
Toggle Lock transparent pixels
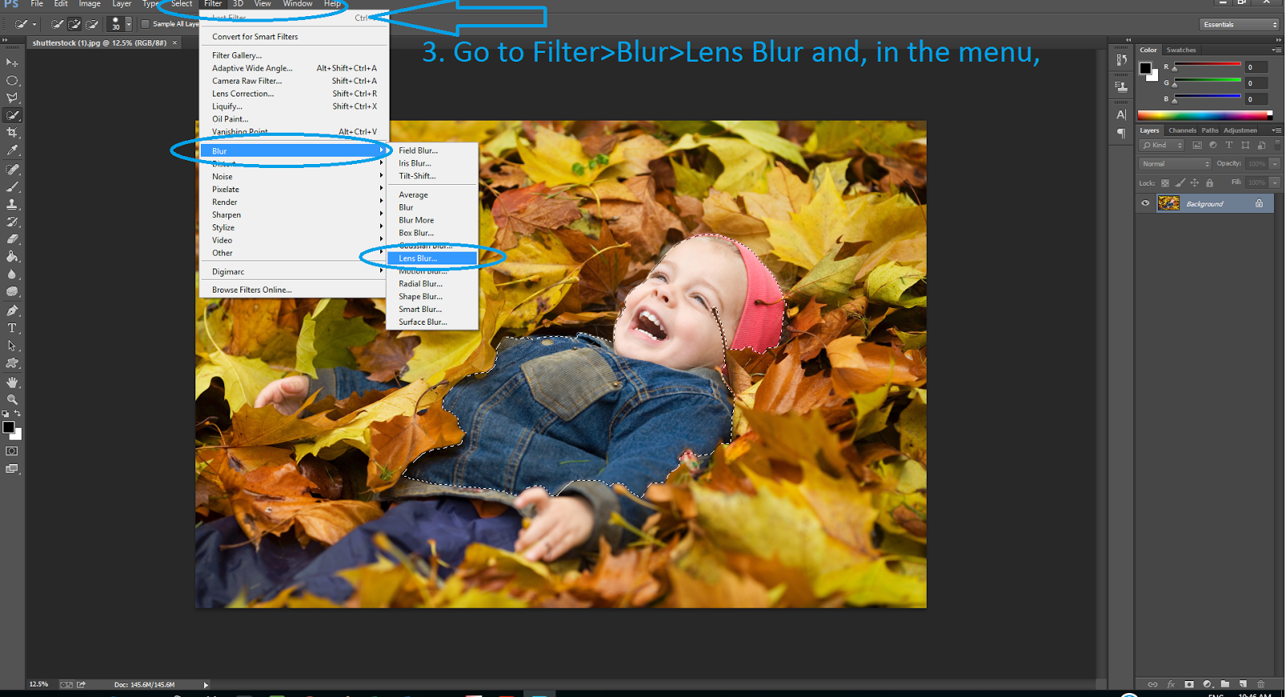tap(1165, 183)
